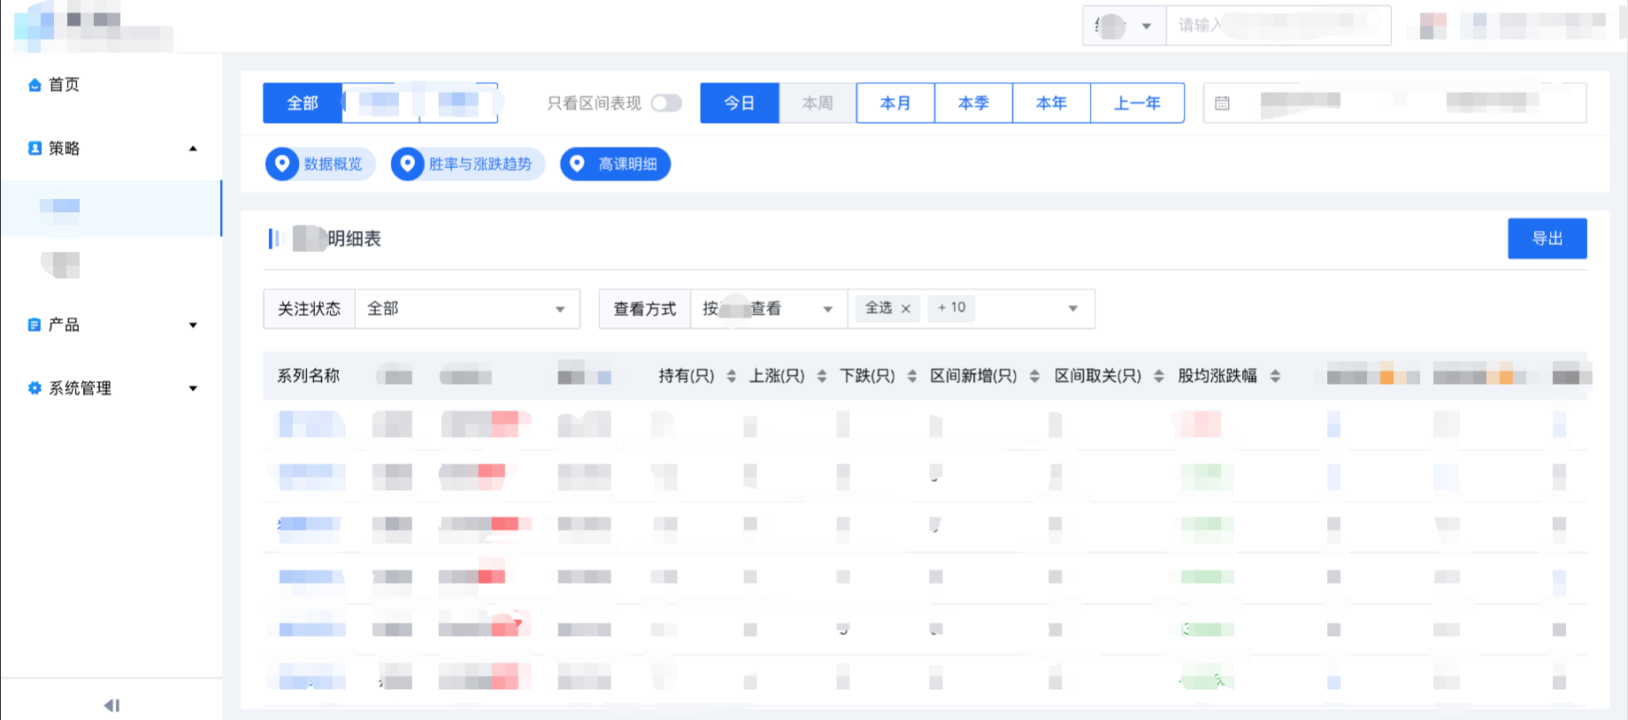Jump to 高课明细 section
This screenshot has width=1628, height=720.
(615, 164)
